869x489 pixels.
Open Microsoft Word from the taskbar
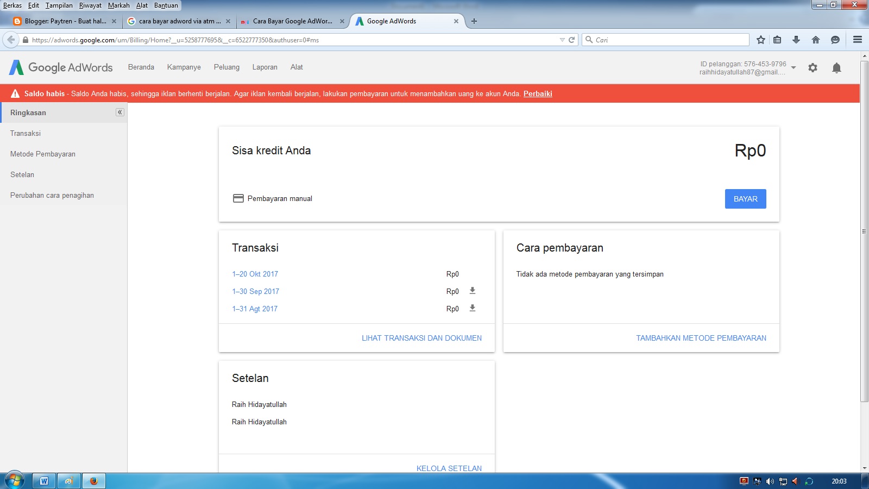pyautogui.click(x=44, y=481)
